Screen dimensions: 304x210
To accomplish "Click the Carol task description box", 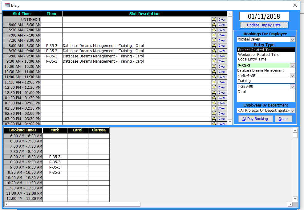I will pos(266,95).
